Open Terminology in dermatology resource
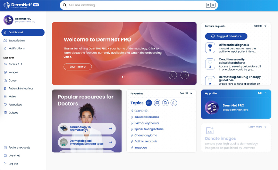278x170 pixels. click(x=87, y=129)
